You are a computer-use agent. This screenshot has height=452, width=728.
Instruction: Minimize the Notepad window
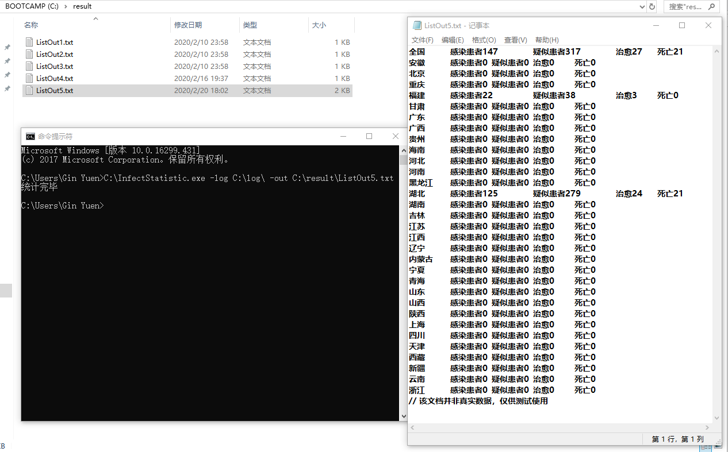(656, 25)
